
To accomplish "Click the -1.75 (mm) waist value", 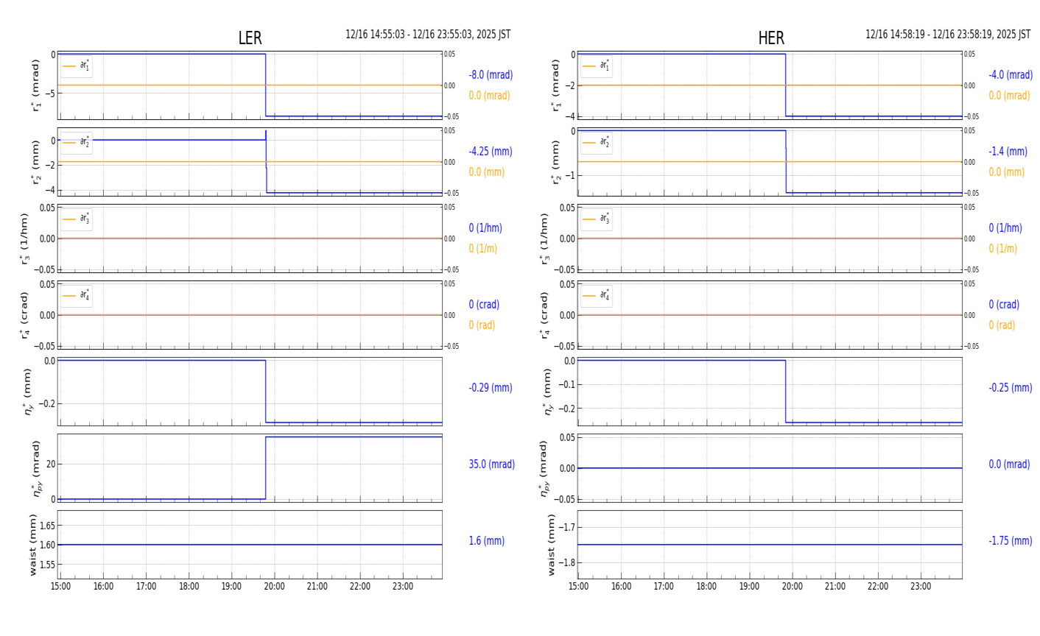I will point(1011,541).
